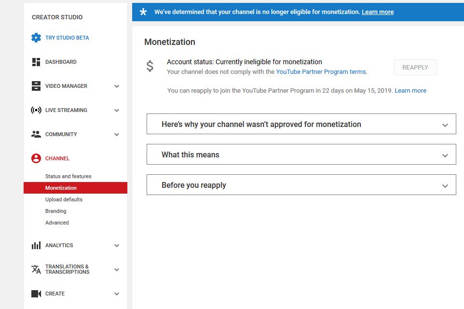The width and height of the screenshot is (464, 309).
Task: Open Advanced submenu item
Action: pos(57,223)
